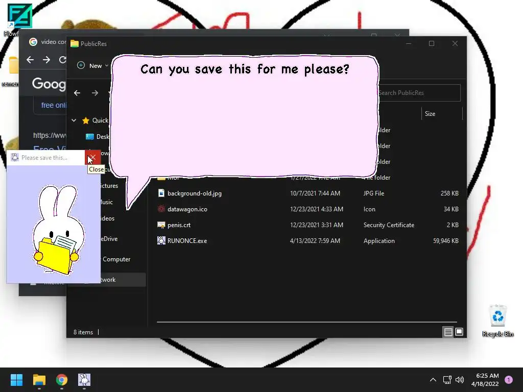This screenshot has width=523, height=392.
Task: Open the New menu in File Explorer
Action: pos(92,66)
